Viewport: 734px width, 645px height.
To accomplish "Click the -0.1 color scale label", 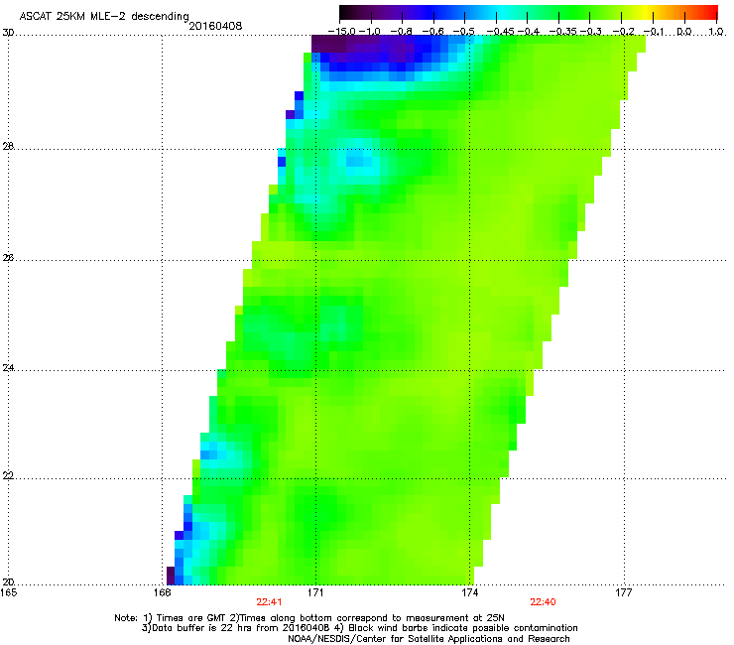I will [654, 32].
